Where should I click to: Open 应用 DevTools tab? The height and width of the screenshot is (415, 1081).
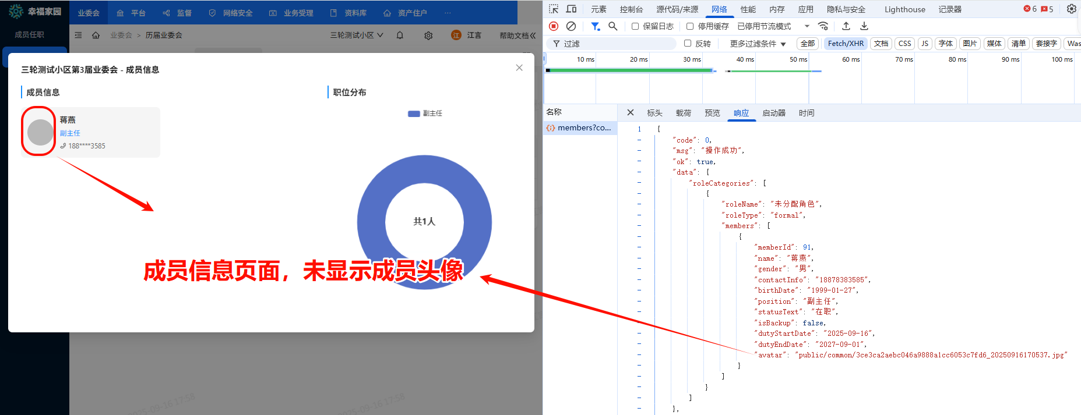pyautogui.click(x=806, y=9)
